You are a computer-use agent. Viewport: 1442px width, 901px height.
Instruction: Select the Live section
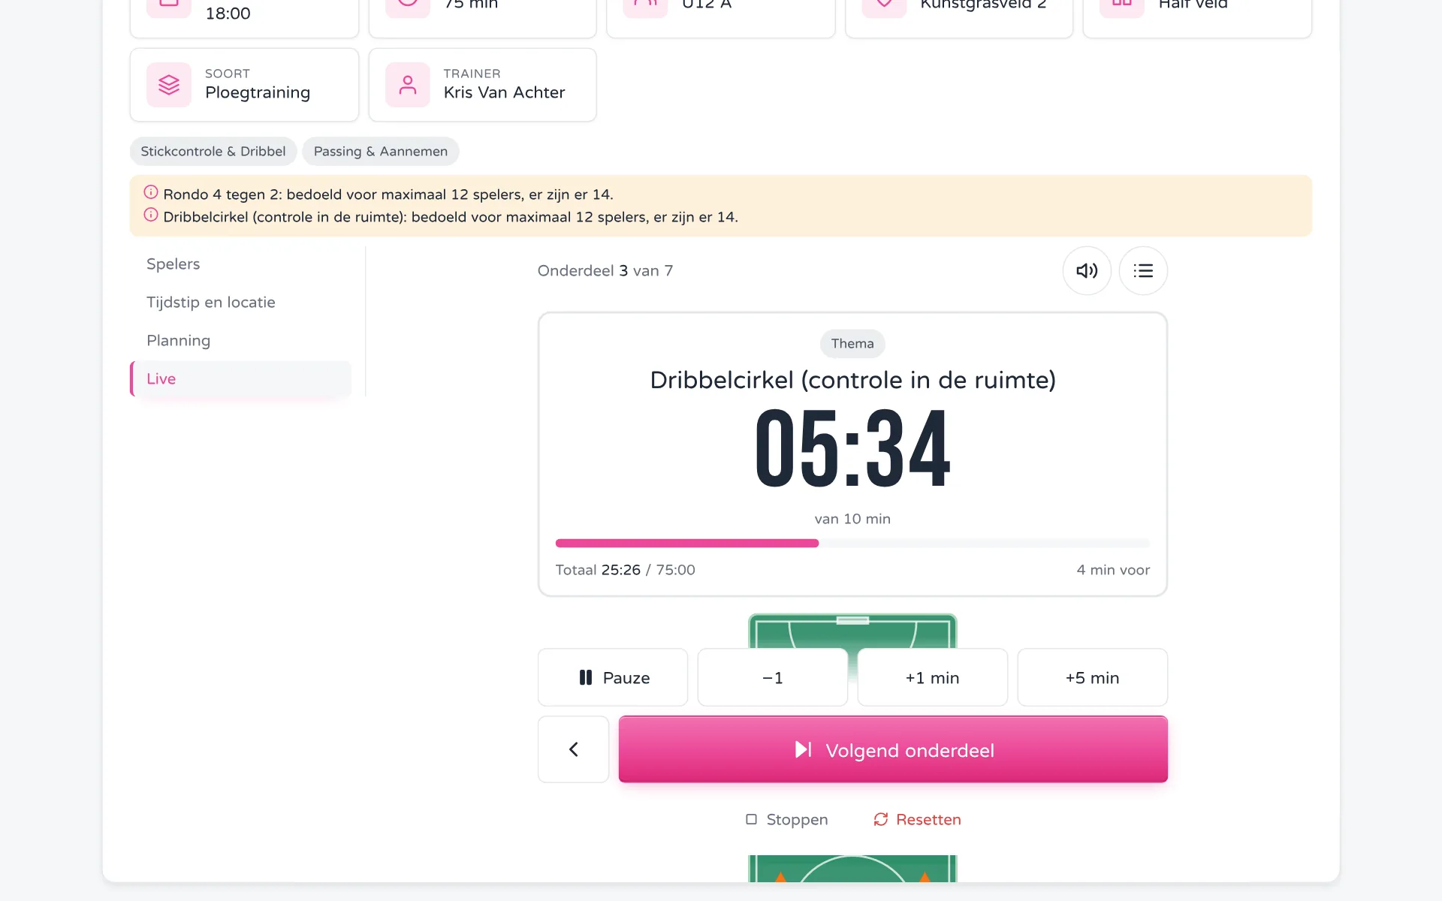coord(240,378)
